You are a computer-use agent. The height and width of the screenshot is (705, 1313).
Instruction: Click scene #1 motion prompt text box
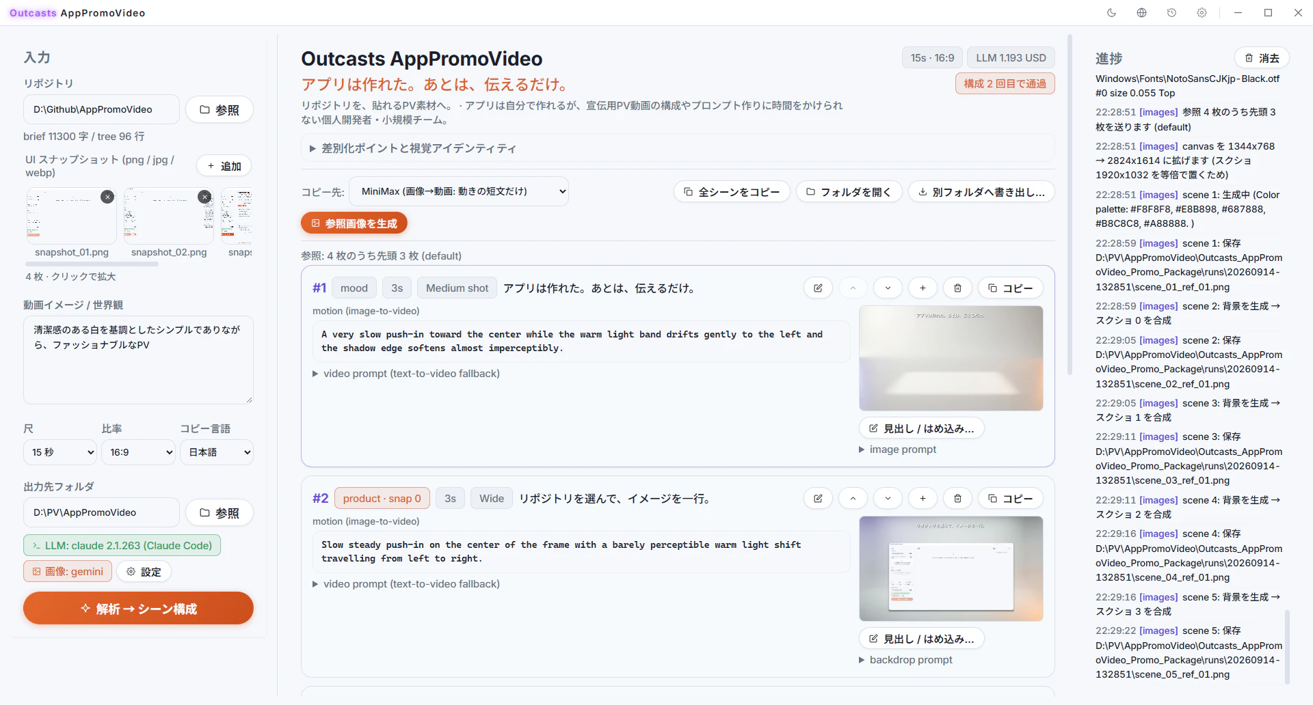coord(581,342)
